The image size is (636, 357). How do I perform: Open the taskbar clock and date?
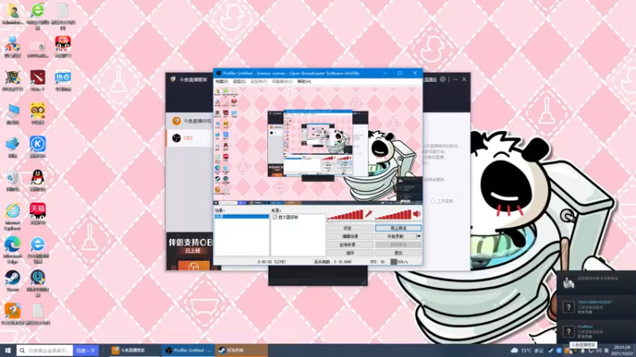click(x=622, y=350)
